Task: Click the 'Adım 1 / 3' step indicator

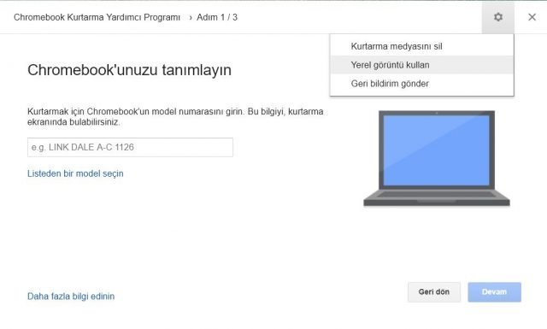Action: [217, 17]
